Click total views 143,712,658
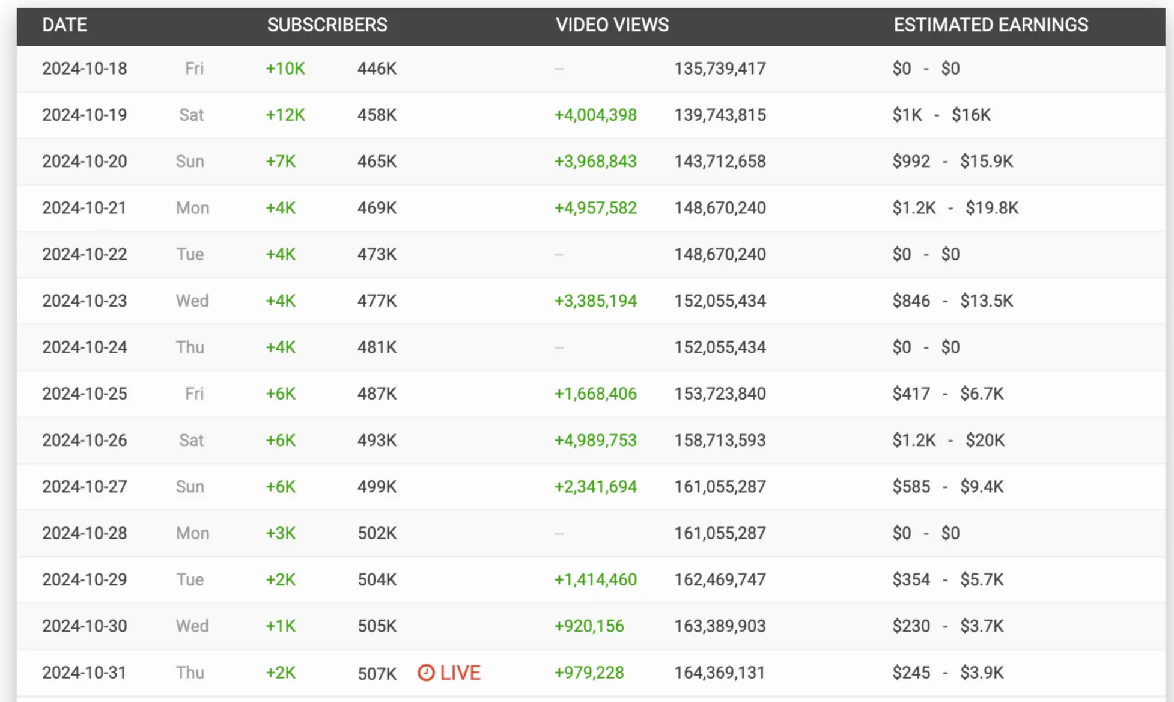Viewport: 1174px width, 702px height. tap(720, 161)
